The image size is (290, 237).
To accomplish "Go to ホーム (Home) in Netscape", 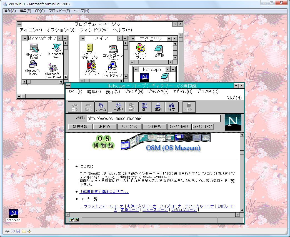I will [x=101, y=107].
